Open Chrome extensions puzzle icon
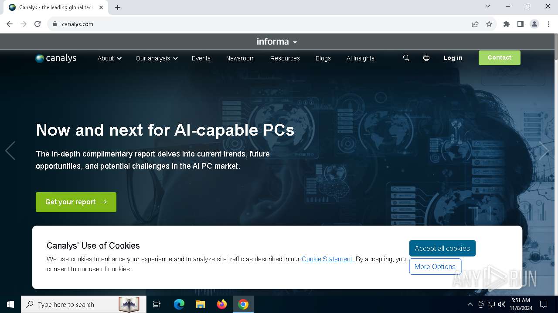Screen dimensions: 558x313 (507, 24)
